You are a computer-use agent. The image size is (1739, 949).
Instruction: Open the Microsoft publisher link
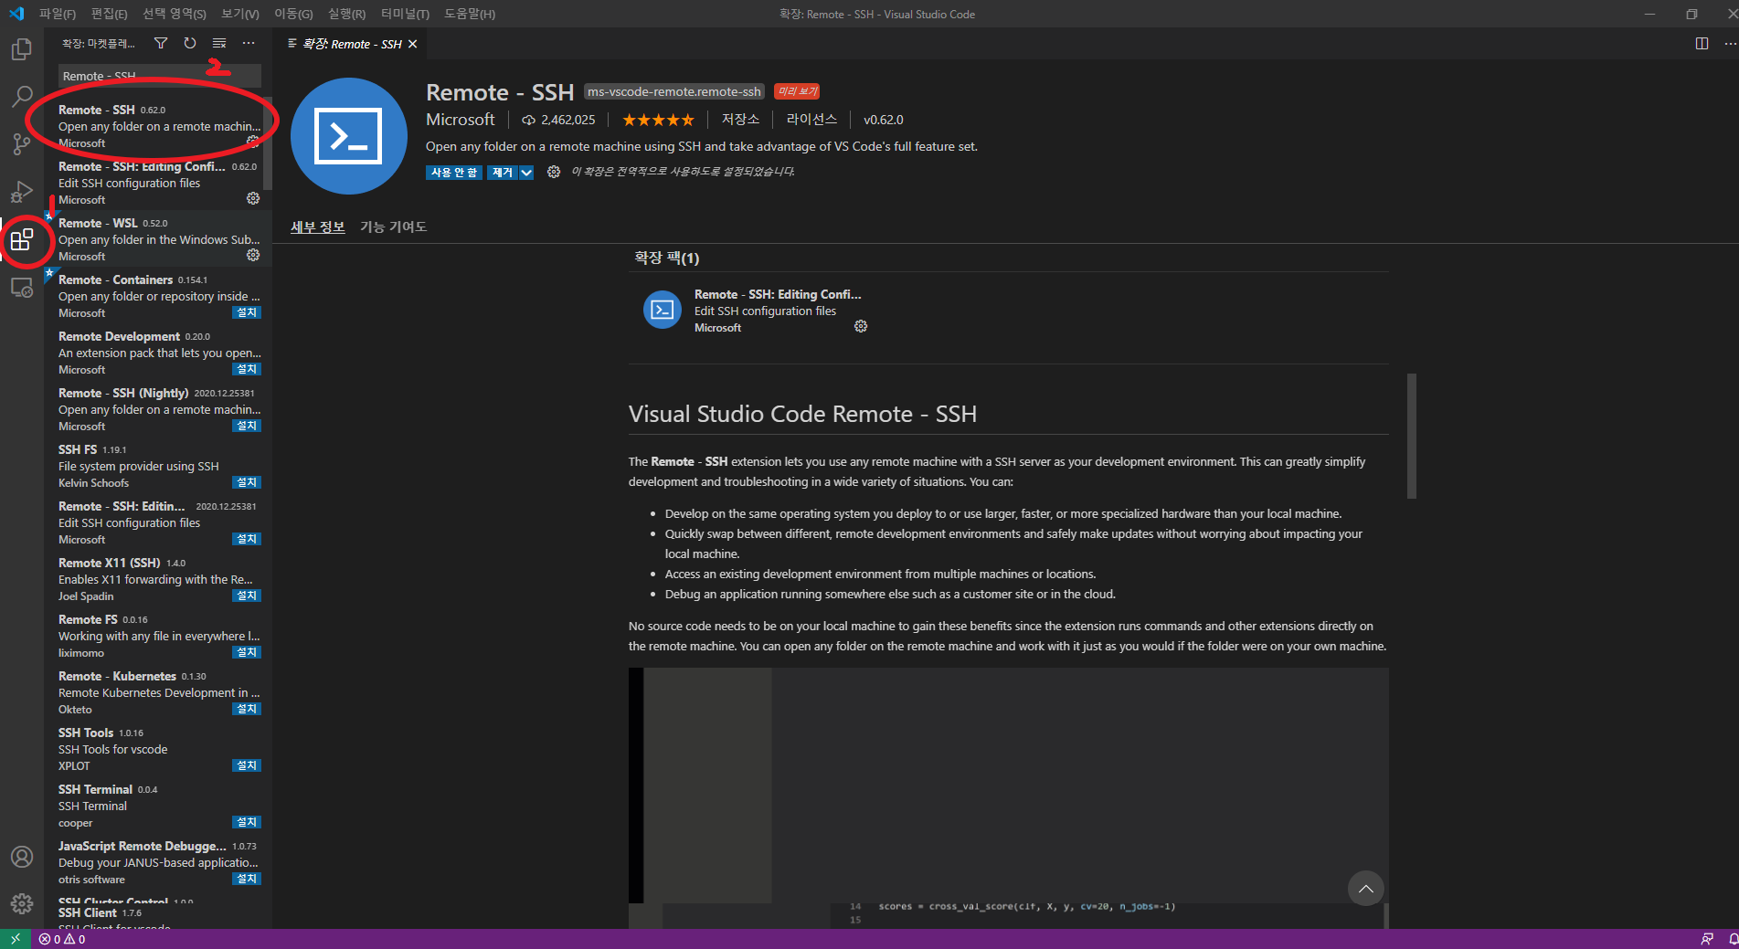(x=461, y=120)
